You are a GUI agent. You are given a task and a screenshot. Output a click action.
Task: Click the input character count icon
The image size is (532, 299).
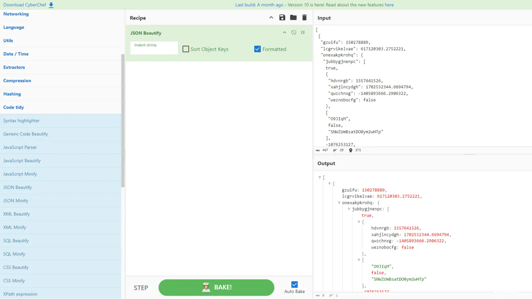[x=318, y=150]
